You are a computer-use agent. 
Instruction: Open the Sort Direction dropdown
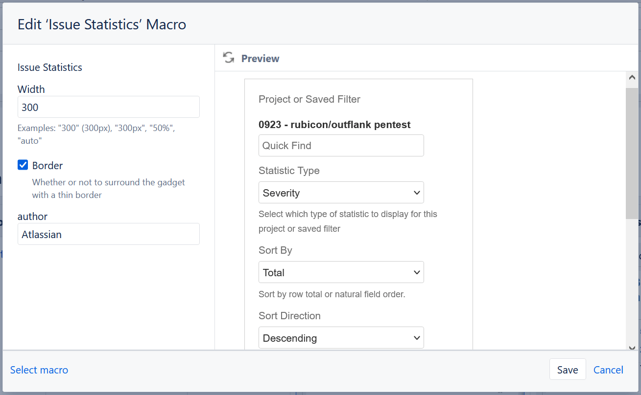click(341, 338)
